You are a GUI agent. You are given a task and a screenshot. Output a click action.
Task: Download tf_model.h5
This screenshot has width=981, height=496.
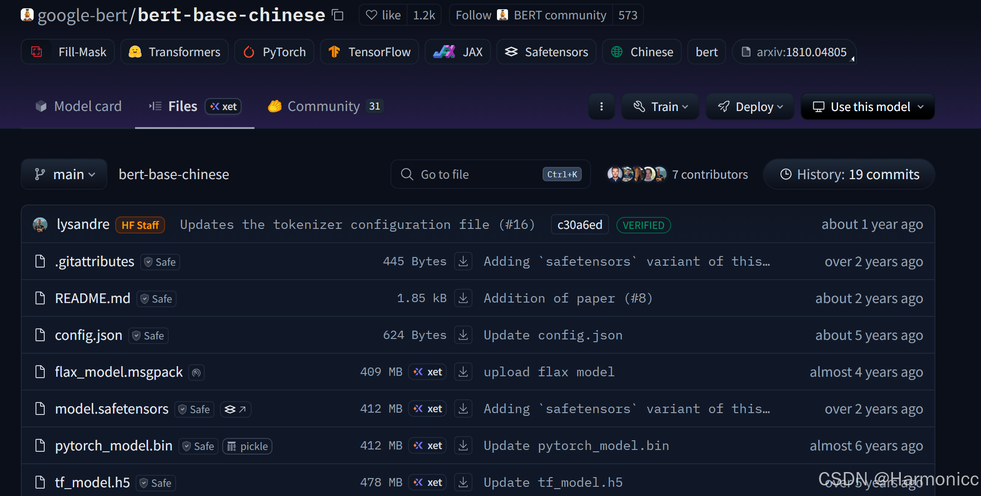[x=463, y=482]
